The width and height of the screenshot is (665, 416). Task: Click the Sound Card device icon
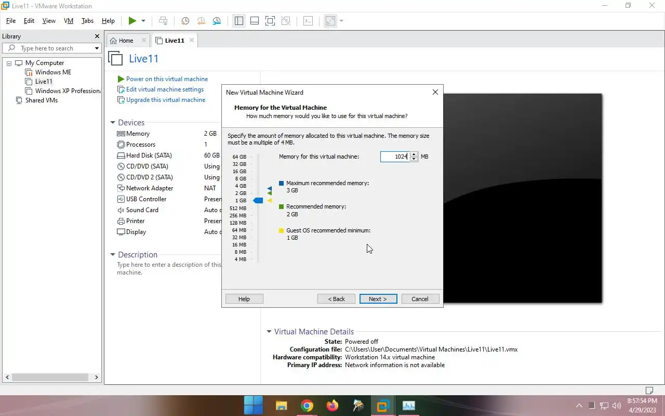121,210
